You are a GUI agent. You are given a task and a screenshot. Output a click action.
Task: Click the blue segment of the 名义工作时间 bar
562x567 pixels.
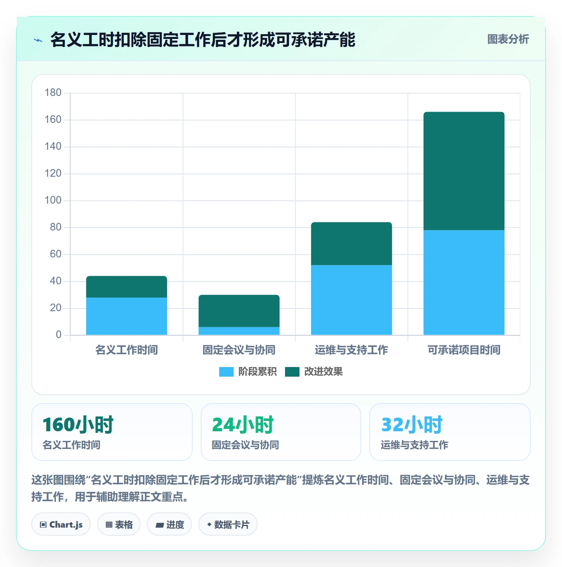point(127,316)
